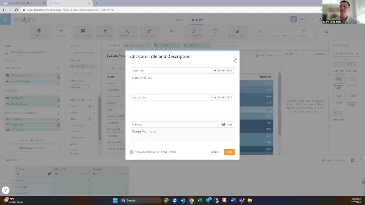Add Smart Text to the Description
Viewport: 365px width, 205px height.
pos(223,97)
